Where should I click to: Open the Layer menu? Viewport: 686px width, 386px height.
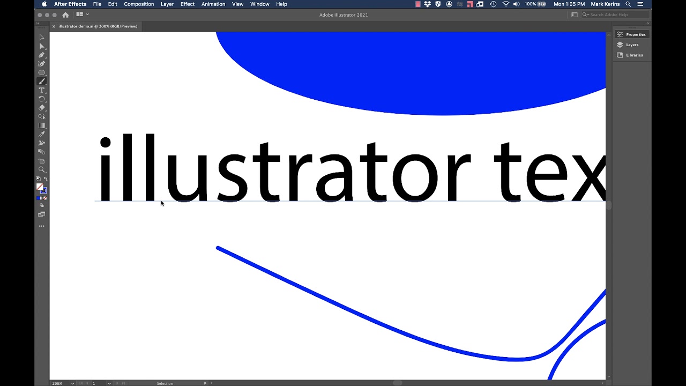[x=167, y=4]
